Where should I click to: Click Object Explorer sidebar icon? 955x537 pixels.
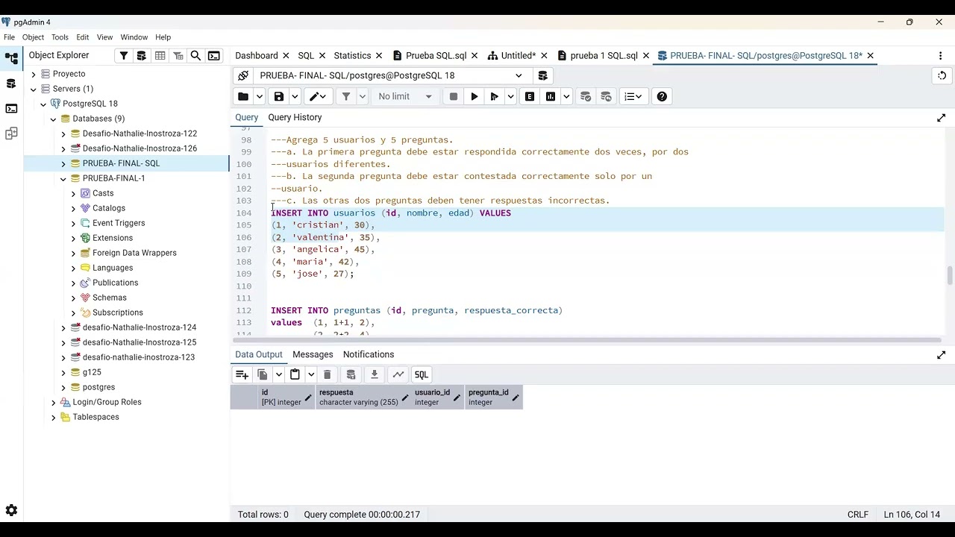[11, 58]
